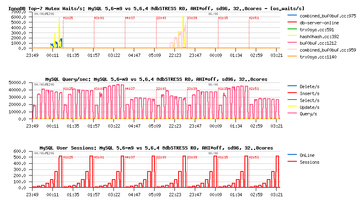Screen dimensions: 364x206
Task: Click the 22:03 marker in User Sessions chart
Action: [x=161, y=157]
